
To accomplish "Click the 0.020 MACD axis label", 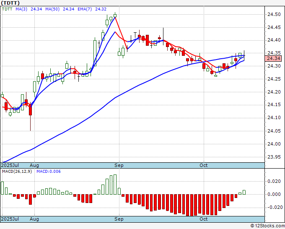I will [x=274, y=181].
